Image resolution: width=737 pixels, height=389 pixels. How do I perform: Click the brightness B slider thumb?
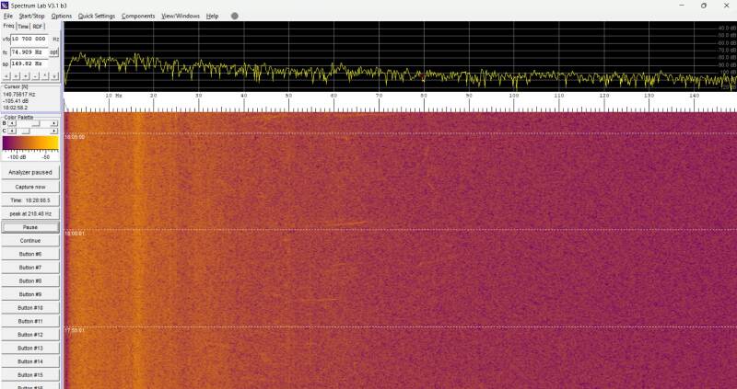point(35,123)
